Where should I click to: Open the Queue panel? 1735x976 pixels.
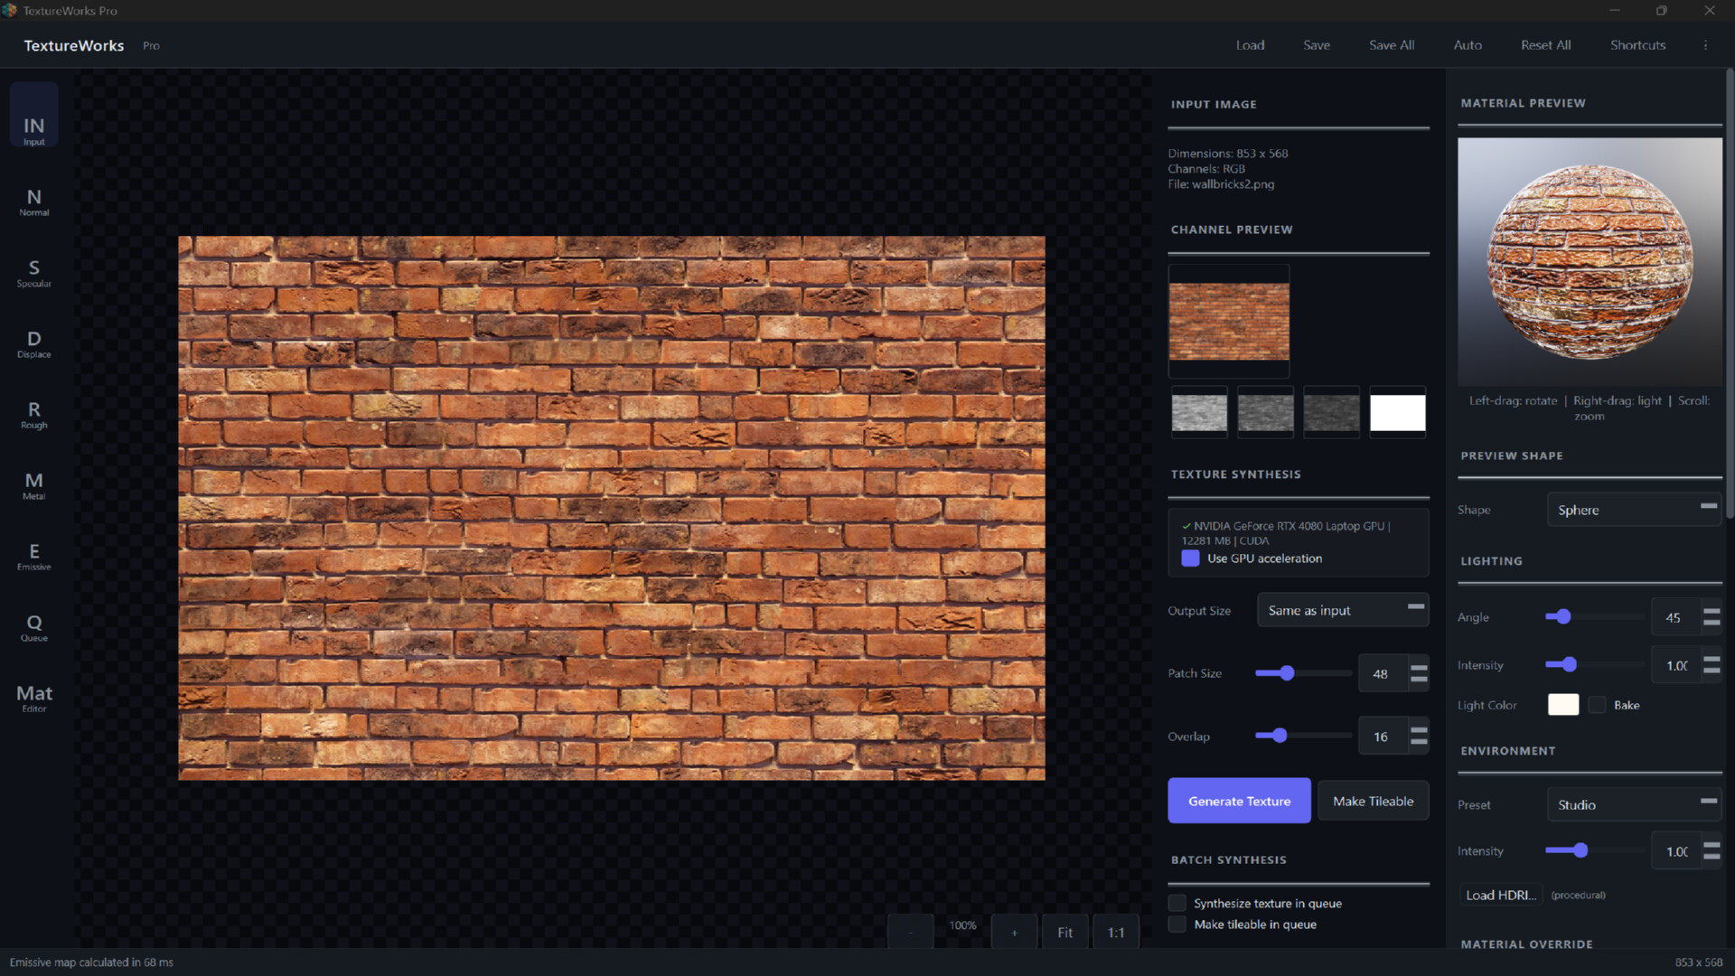tap(33, 627)
